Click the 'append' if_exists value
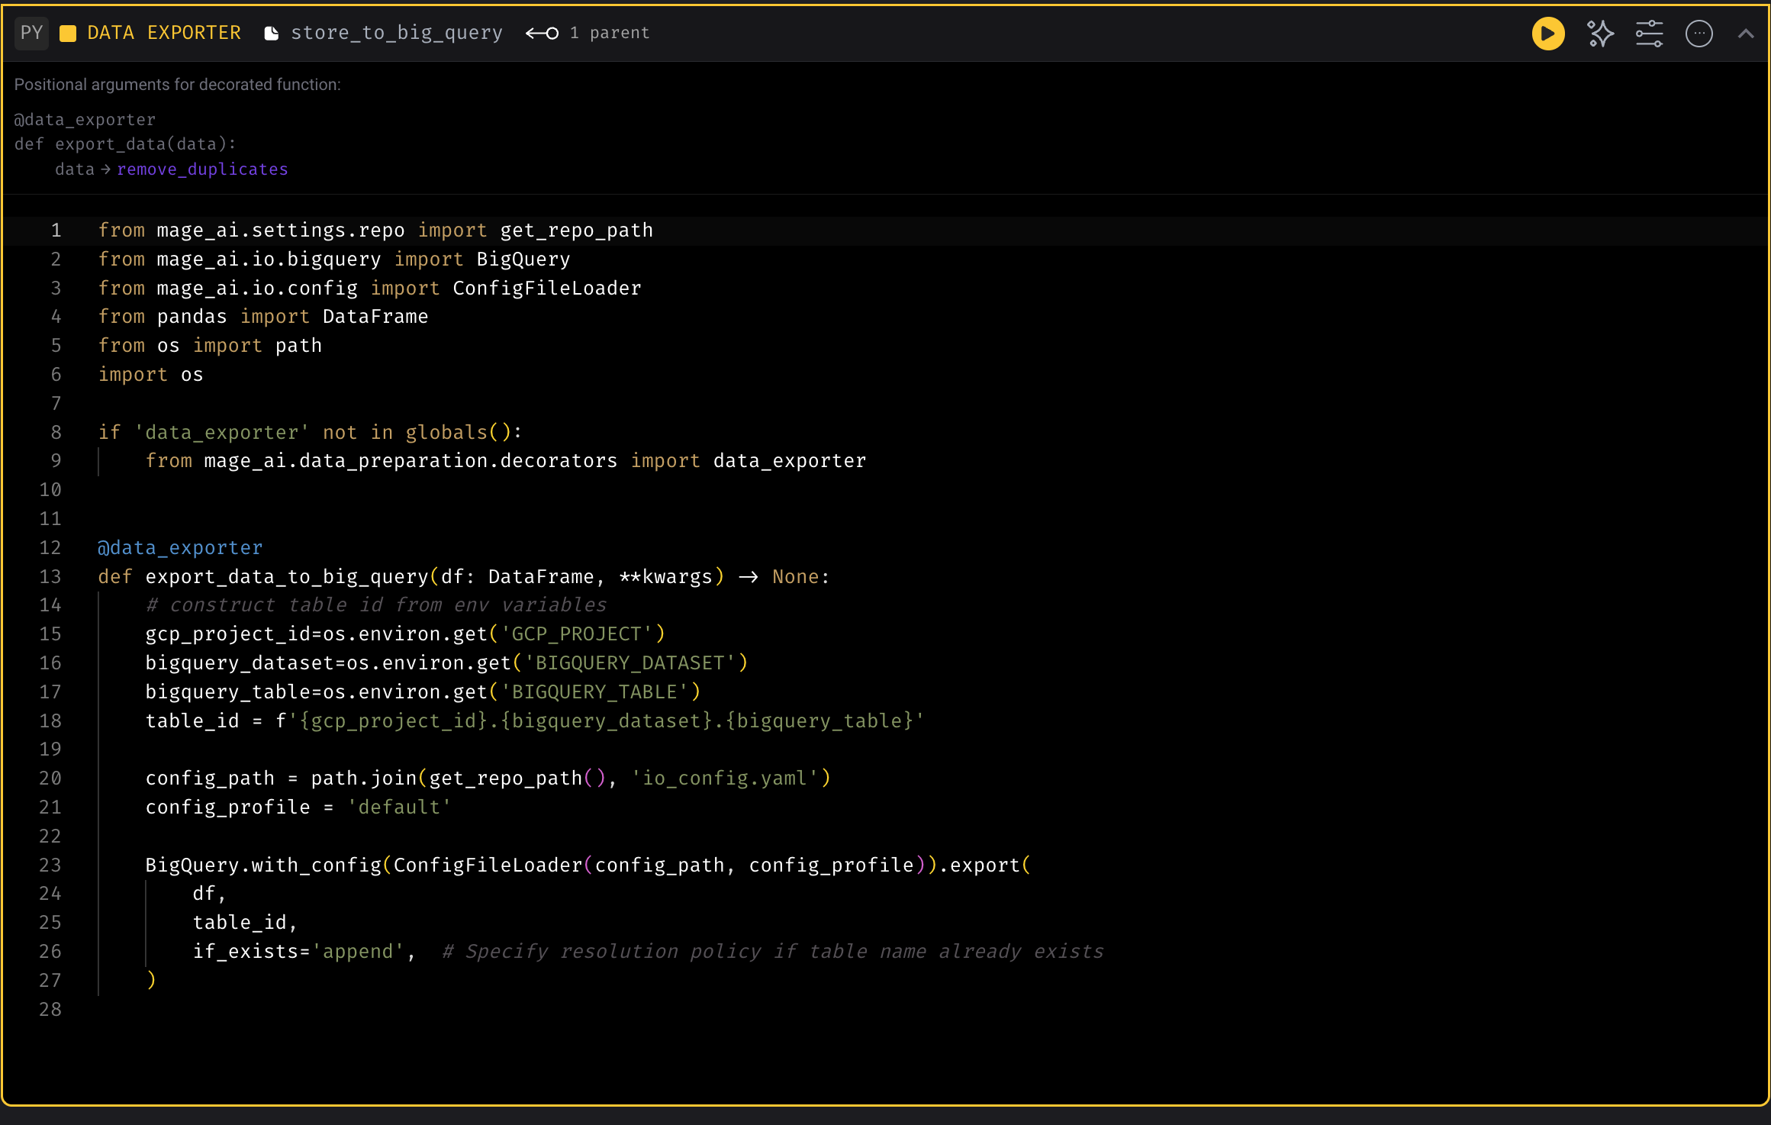The height and width of the screenshot is (1125, 1771). pos(358,952)
